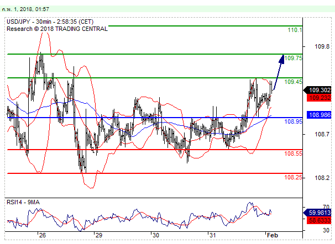This screenshot has width=335, height=244.
Task: Click the blue 59.9813 RSI value tag
Action: point(317,213)
